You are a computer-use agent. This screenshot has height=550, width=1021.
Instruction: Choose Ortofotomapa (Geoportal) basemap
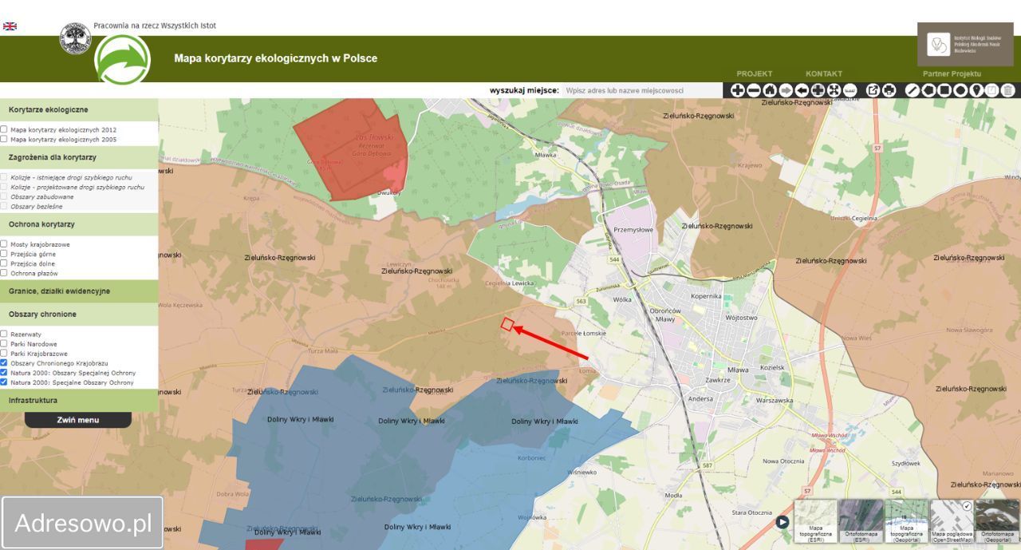click(997, 522)
